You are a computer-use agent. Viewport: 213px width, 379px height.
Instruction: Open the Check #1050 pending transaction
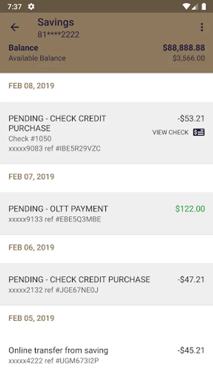106,133
